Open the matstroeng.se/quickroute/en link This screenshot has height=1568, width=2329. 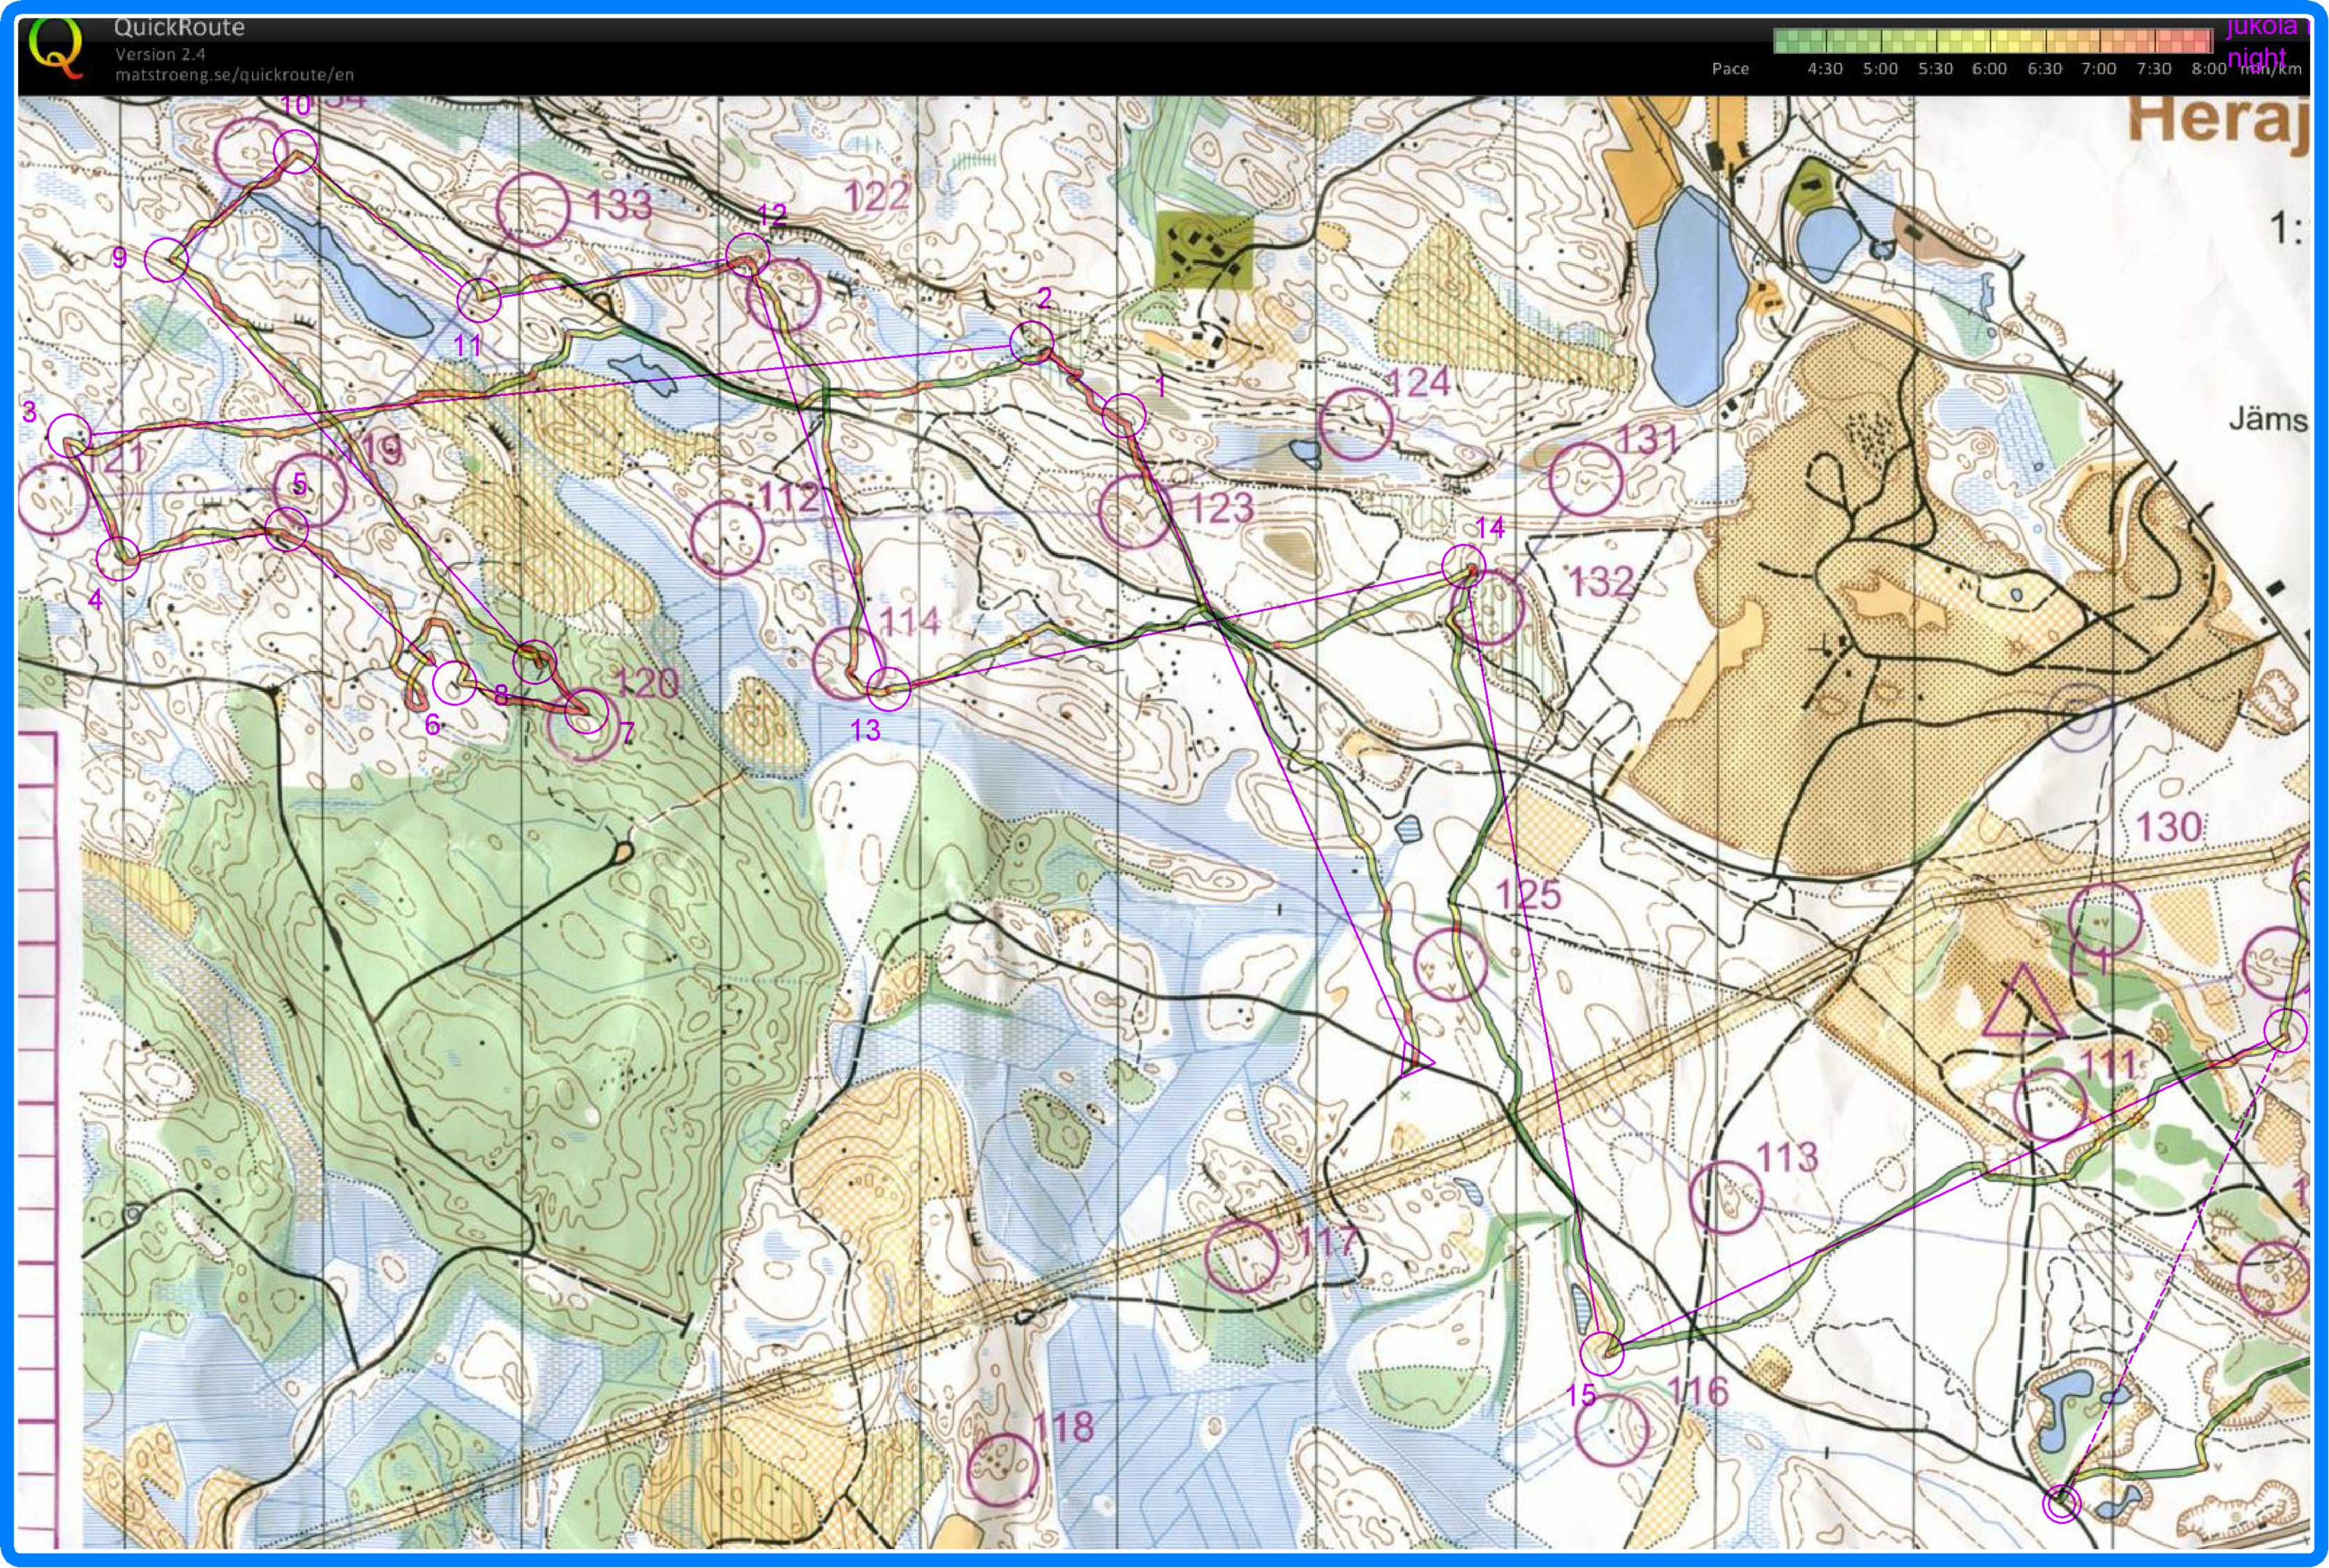234,75
